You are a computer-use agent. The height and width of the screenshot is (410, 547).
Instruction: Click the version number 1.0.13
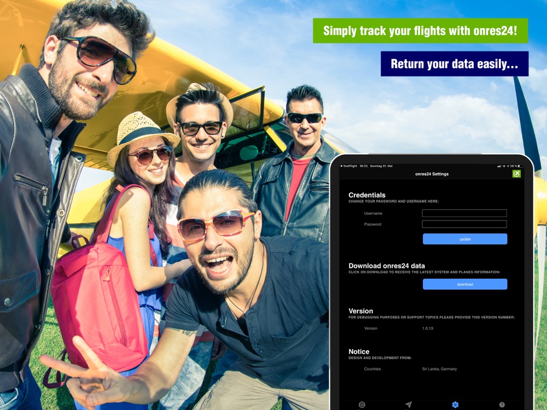pos(428,328)
